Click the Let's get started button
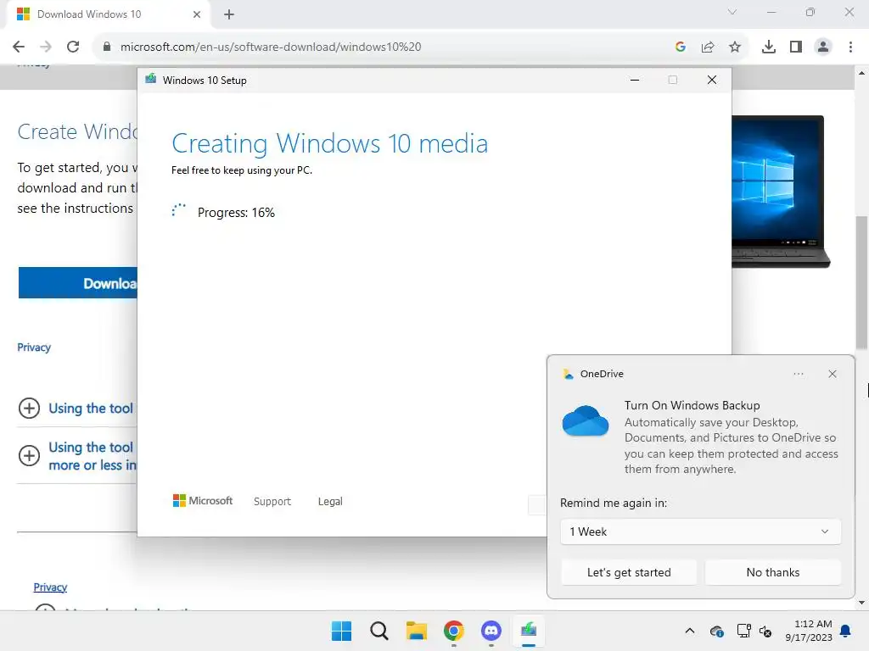The width and height of the screenshot is (869, 651). [x=629, y=572]
